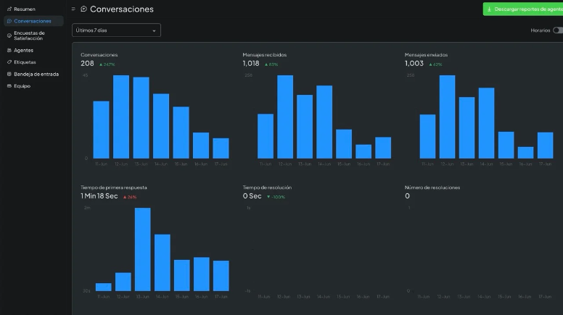Viewport: 563px width, 315px height.
Task: Click the 12-Jun bar in Mensajes recibidos chart
Action: tap(285, 117)
